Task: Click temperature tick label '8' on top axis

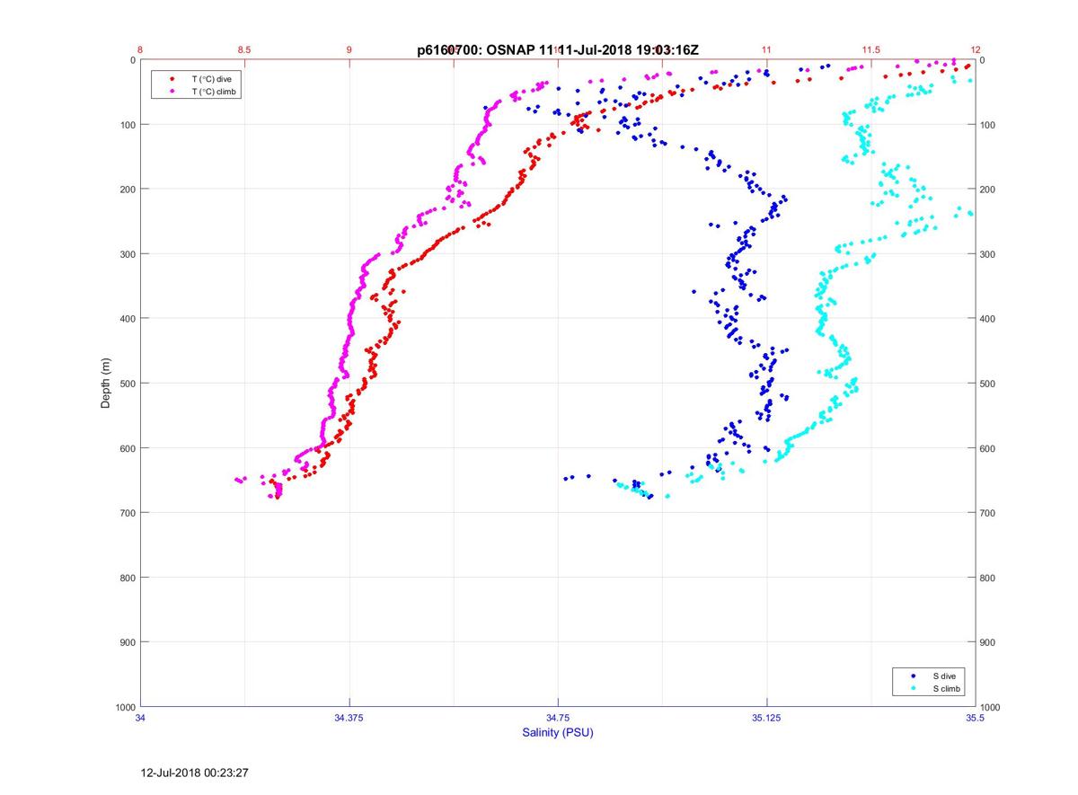Action: tap(141, 49)
